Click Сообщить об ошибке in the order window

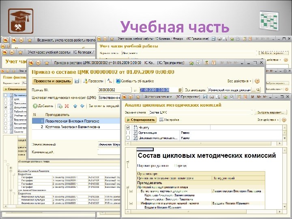[x=135, y=81]
